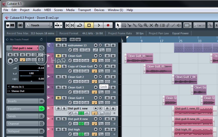The width and height of the screenshot is (218, 137).
Task: Unmute the Copy of Clean Guit track
Action: [58, 66]
